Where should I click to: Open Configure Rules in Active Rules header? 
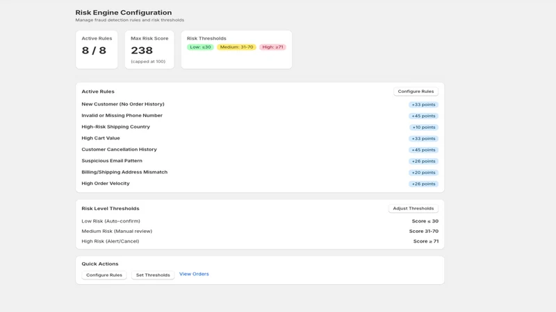[x=416, y=92]
